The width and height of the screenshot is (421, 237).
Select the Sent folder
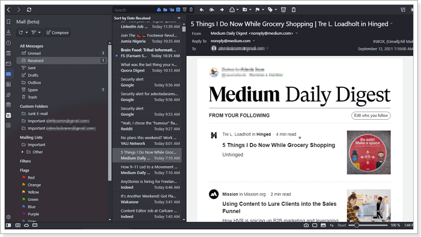62,68
